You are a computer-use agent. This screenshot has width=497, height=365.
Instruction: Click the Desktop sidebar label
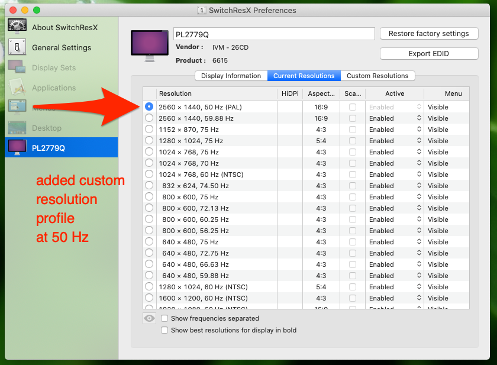47,128
